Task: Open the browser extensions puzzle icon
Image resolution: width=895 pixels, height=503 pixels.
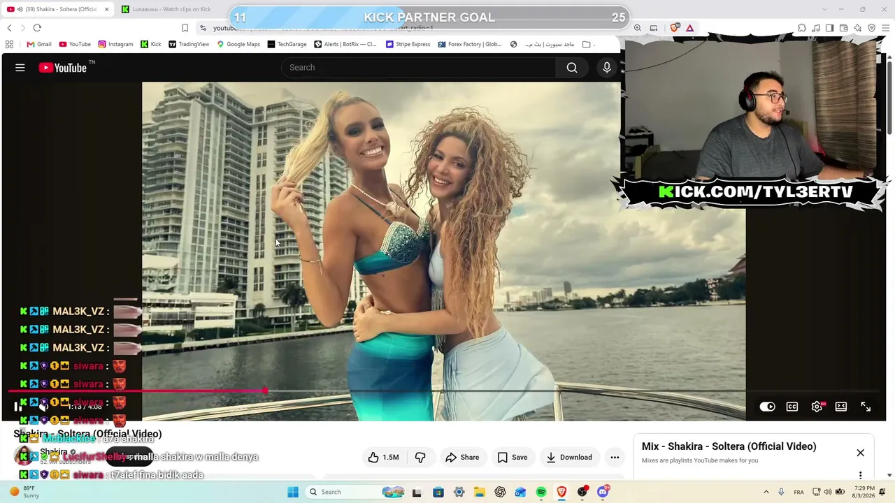Action: 802,28
